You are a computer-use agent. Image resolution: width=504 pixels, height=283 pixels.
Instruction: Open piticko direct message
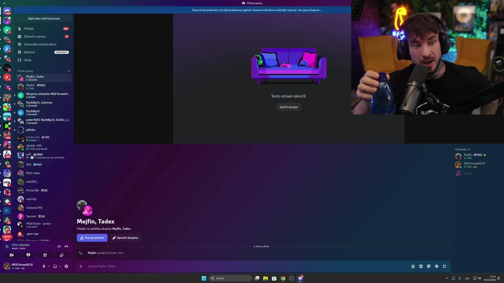click(x=44, y=130)
